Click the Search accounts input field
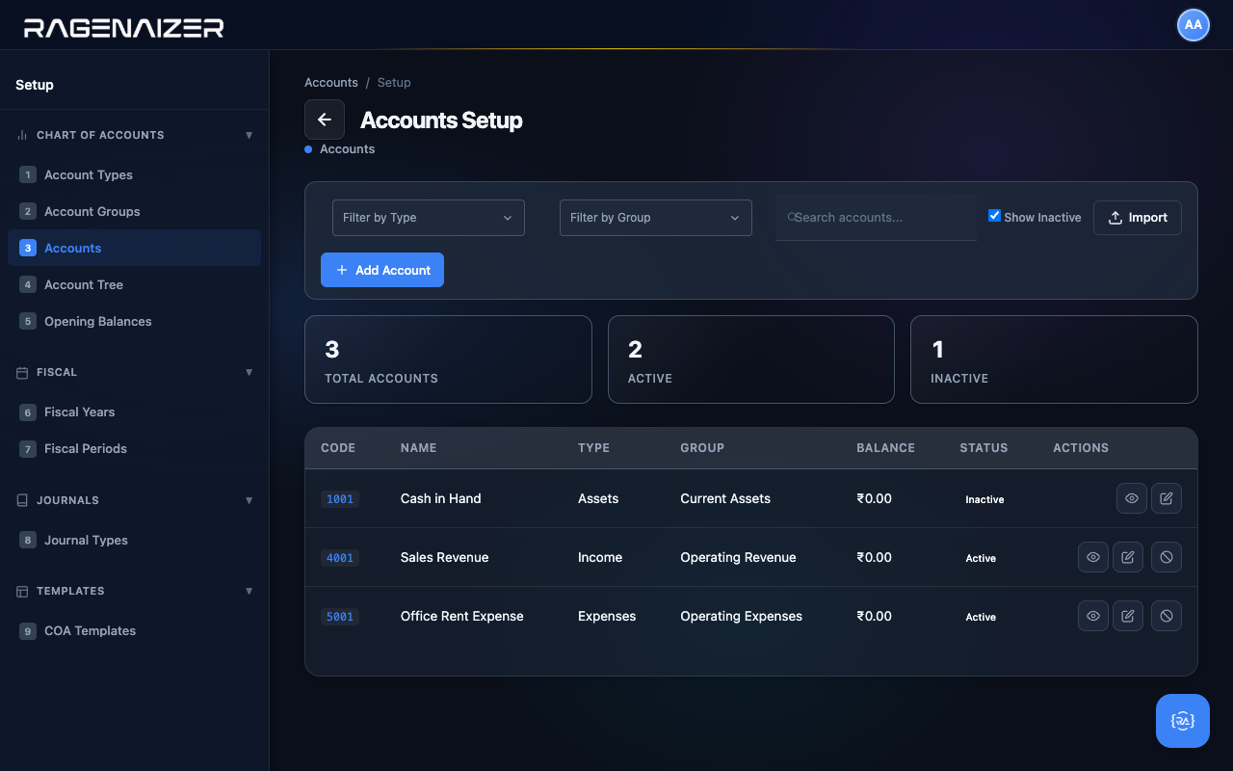 (876, 218)
